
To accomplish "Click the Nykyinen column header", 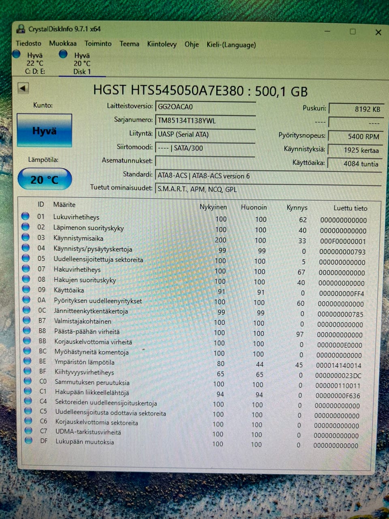I will click(213, 207).
